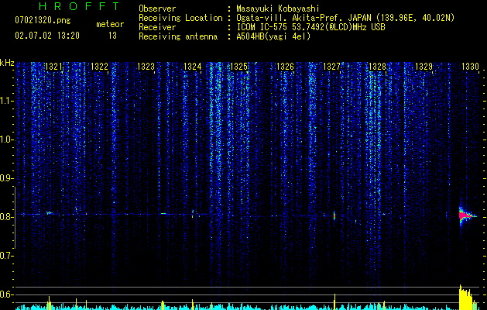Click the 1.1 kHz axis label

coord(6,101)
